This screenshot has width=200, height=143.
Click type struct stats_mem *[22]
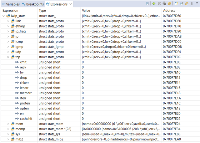[55, 129]
